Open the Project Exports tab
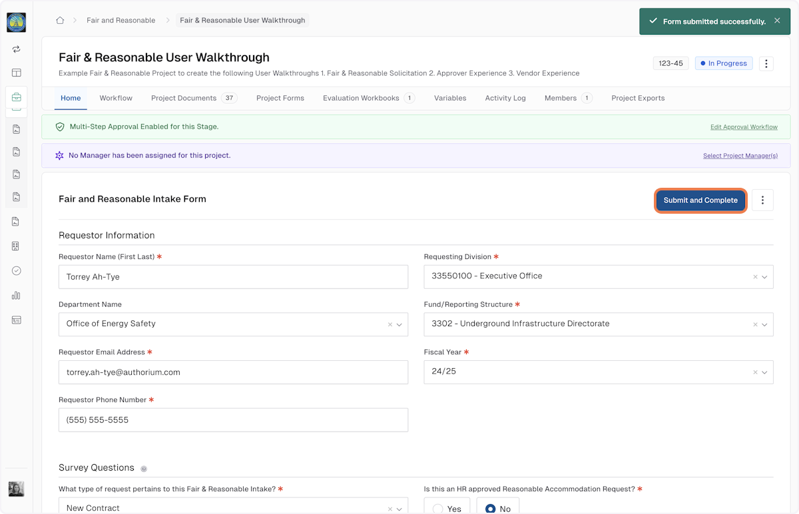 click(x=638, y=98)
